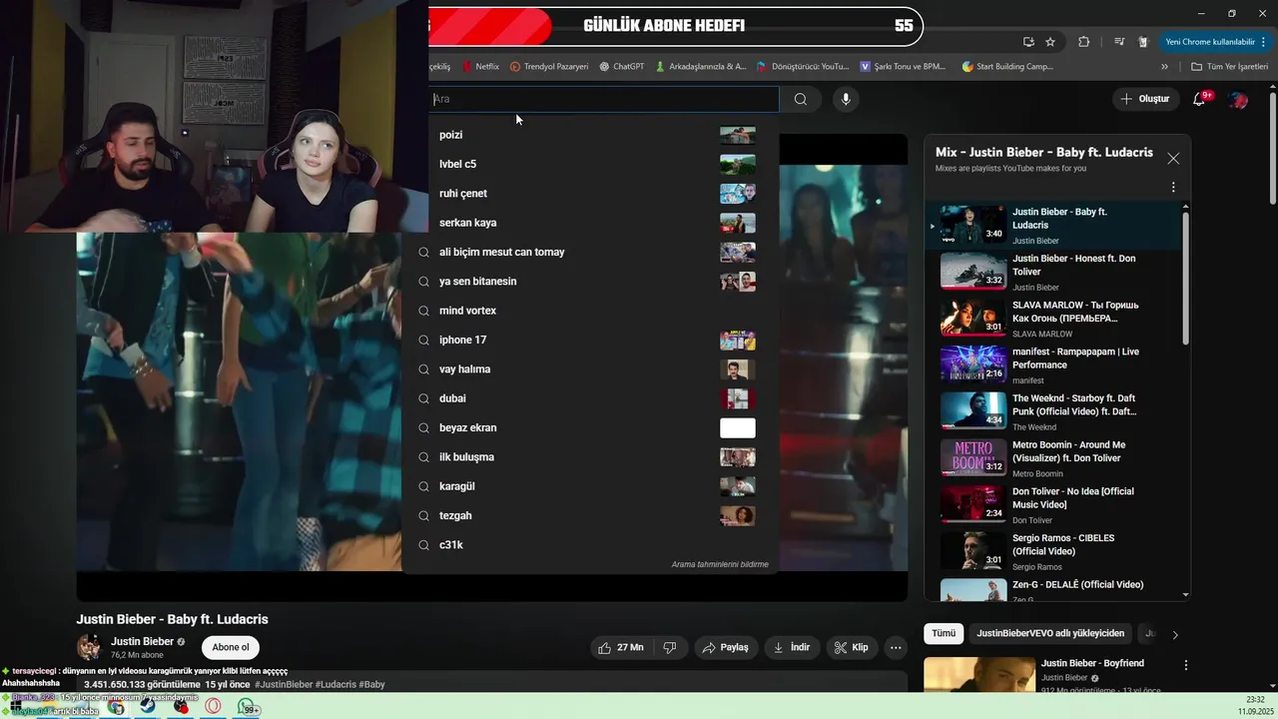The image size is (1278, 719).
Task: Open the Netflix bookmark
Action: (x=480, y=67)
